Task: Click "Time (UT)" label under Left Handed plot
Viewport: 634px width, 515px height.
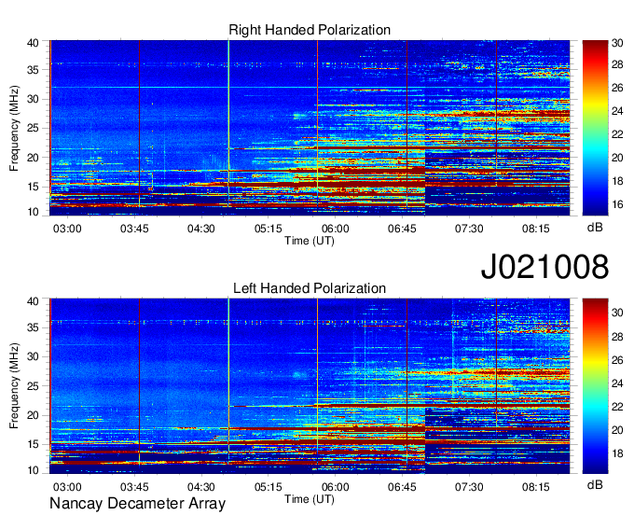Action: tap(310, 499)
